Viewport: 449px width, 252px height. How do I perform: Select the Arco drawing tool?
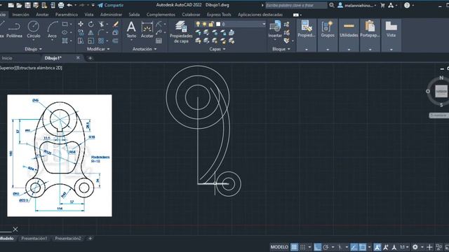(x=52, y=29)
